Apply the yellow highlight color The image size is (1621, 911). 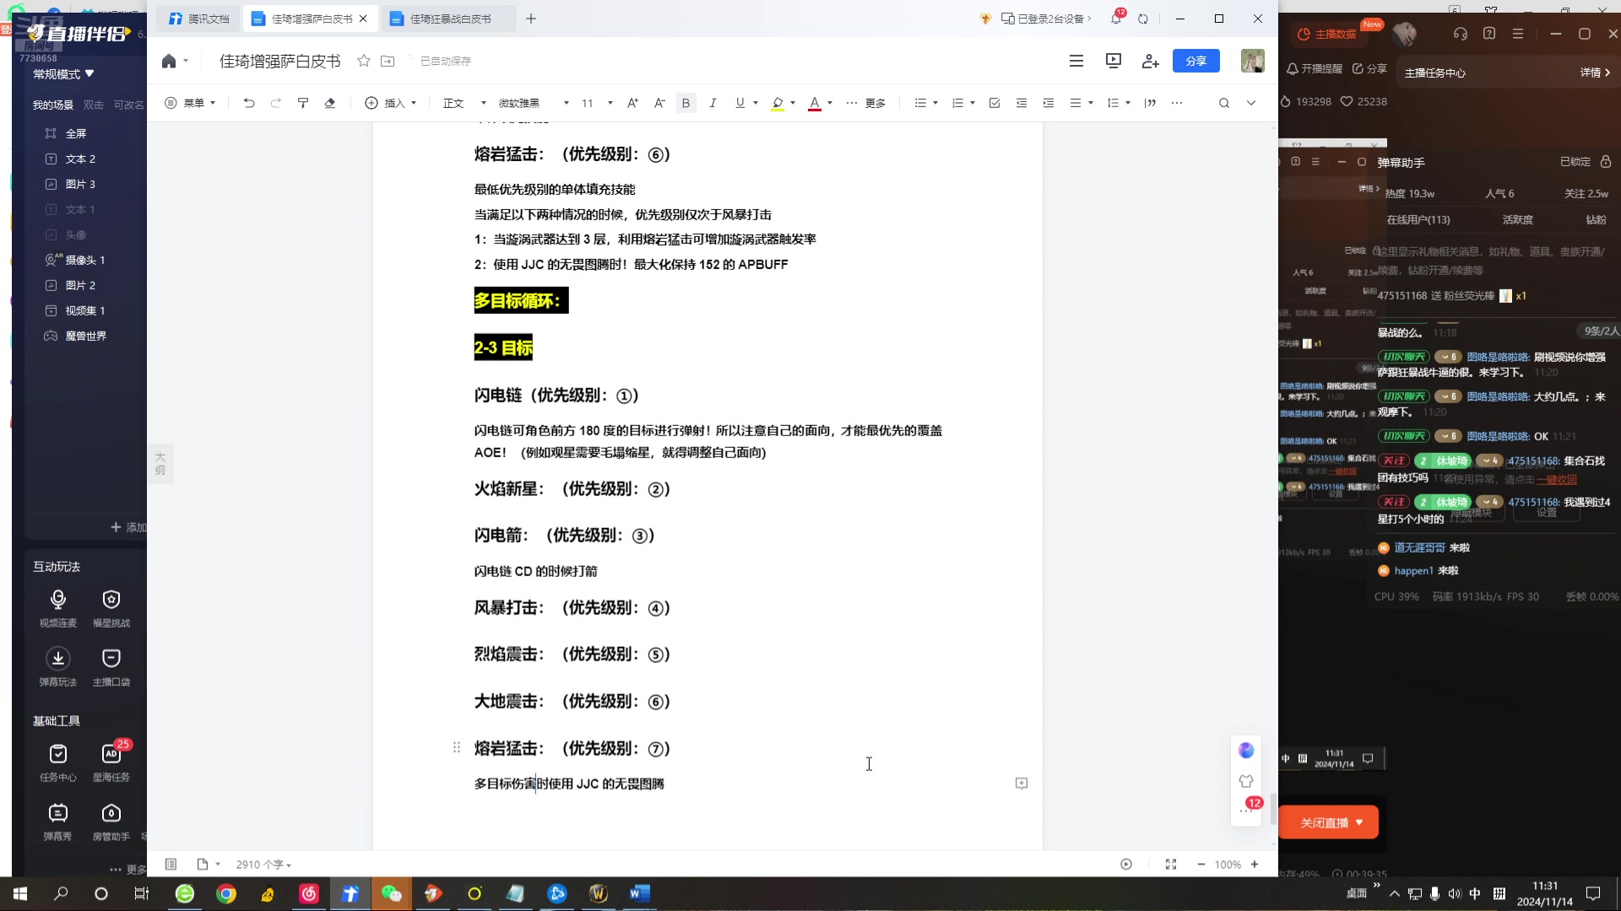pos(778,103)
